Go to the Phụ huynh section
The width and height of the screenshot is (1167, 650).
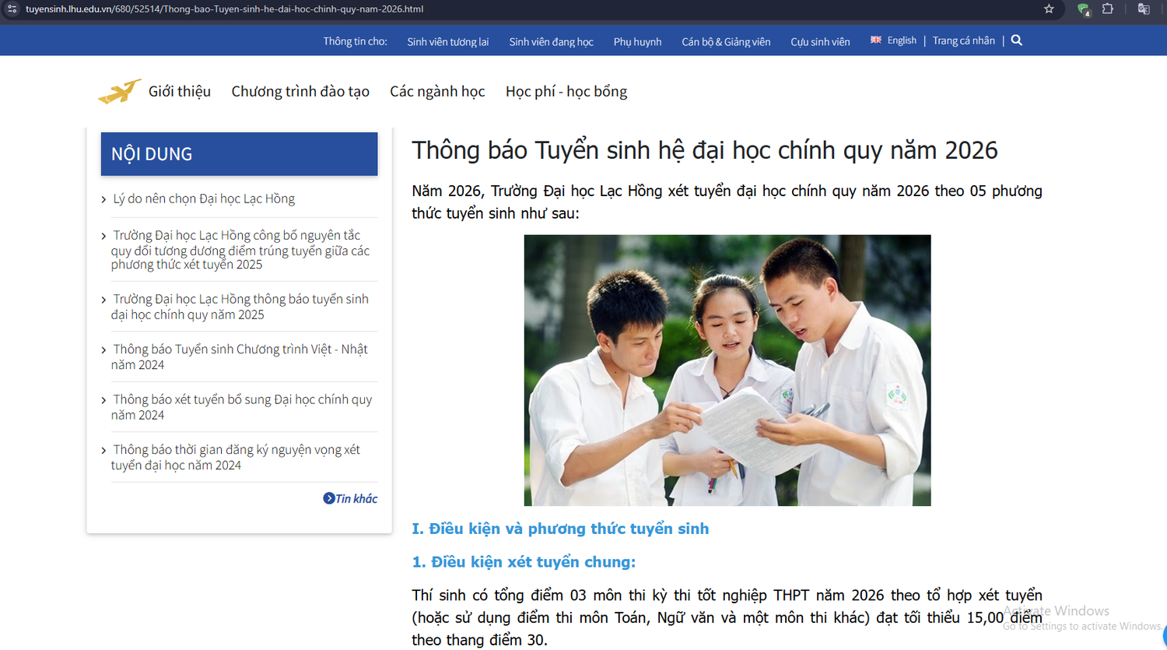[x=637, y=42]
